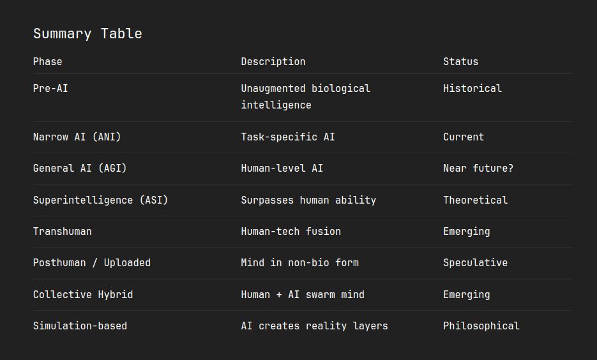Click the Speculative status cell

[475, 262]
